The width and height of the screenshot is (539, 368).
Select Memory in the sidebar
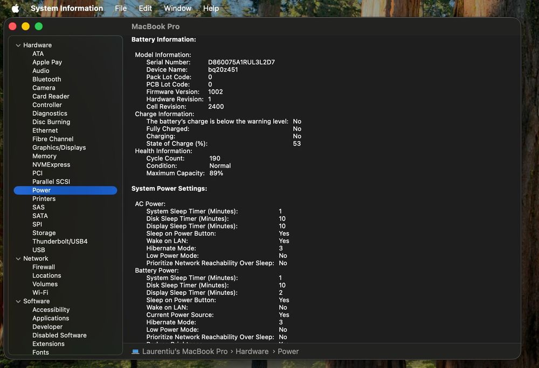coord(44,156)
